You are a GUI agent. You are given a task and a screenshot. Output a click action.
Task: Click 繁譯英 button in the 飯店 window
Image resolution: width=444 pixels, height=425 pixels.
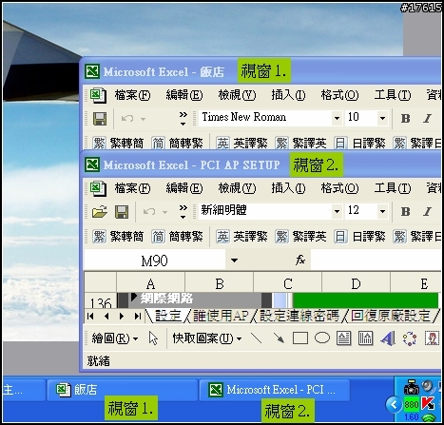pyautogui.click(x=300, y=143)
